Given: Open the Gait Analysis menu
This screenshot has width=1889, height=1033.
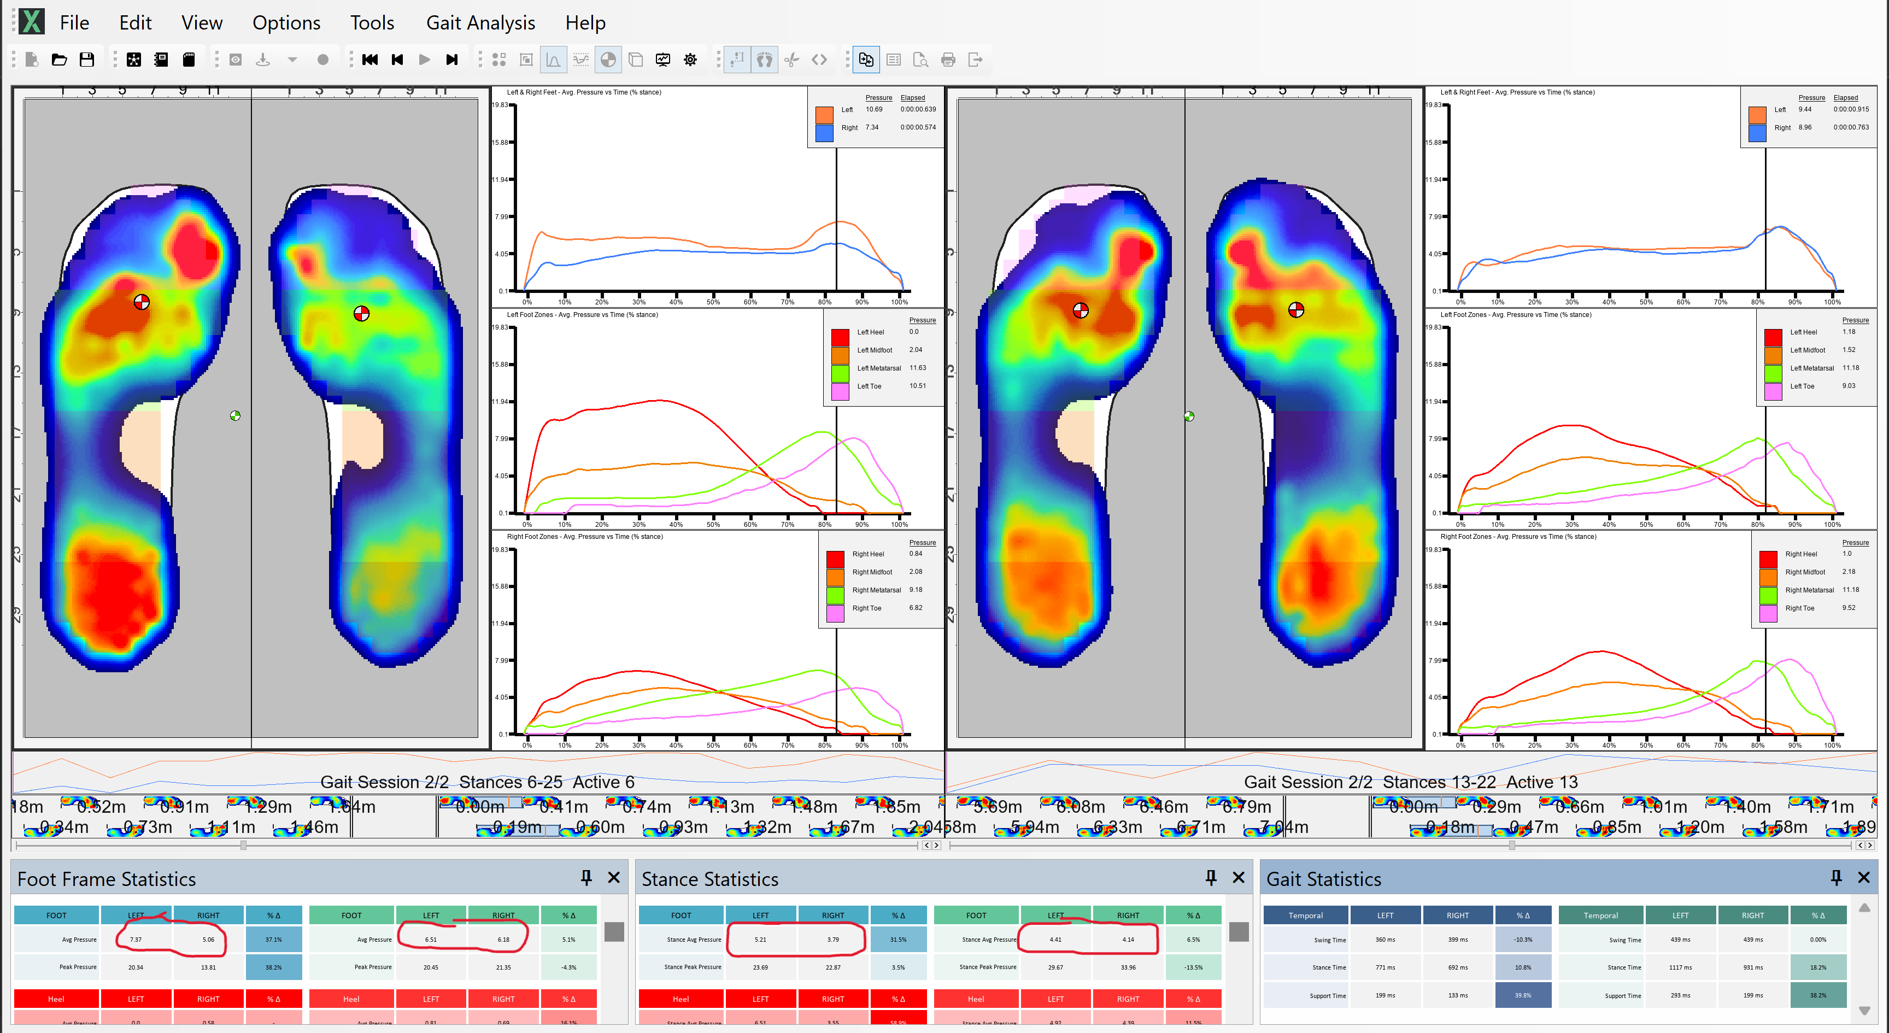Looking at the screenshot, I should coord(479,22).
